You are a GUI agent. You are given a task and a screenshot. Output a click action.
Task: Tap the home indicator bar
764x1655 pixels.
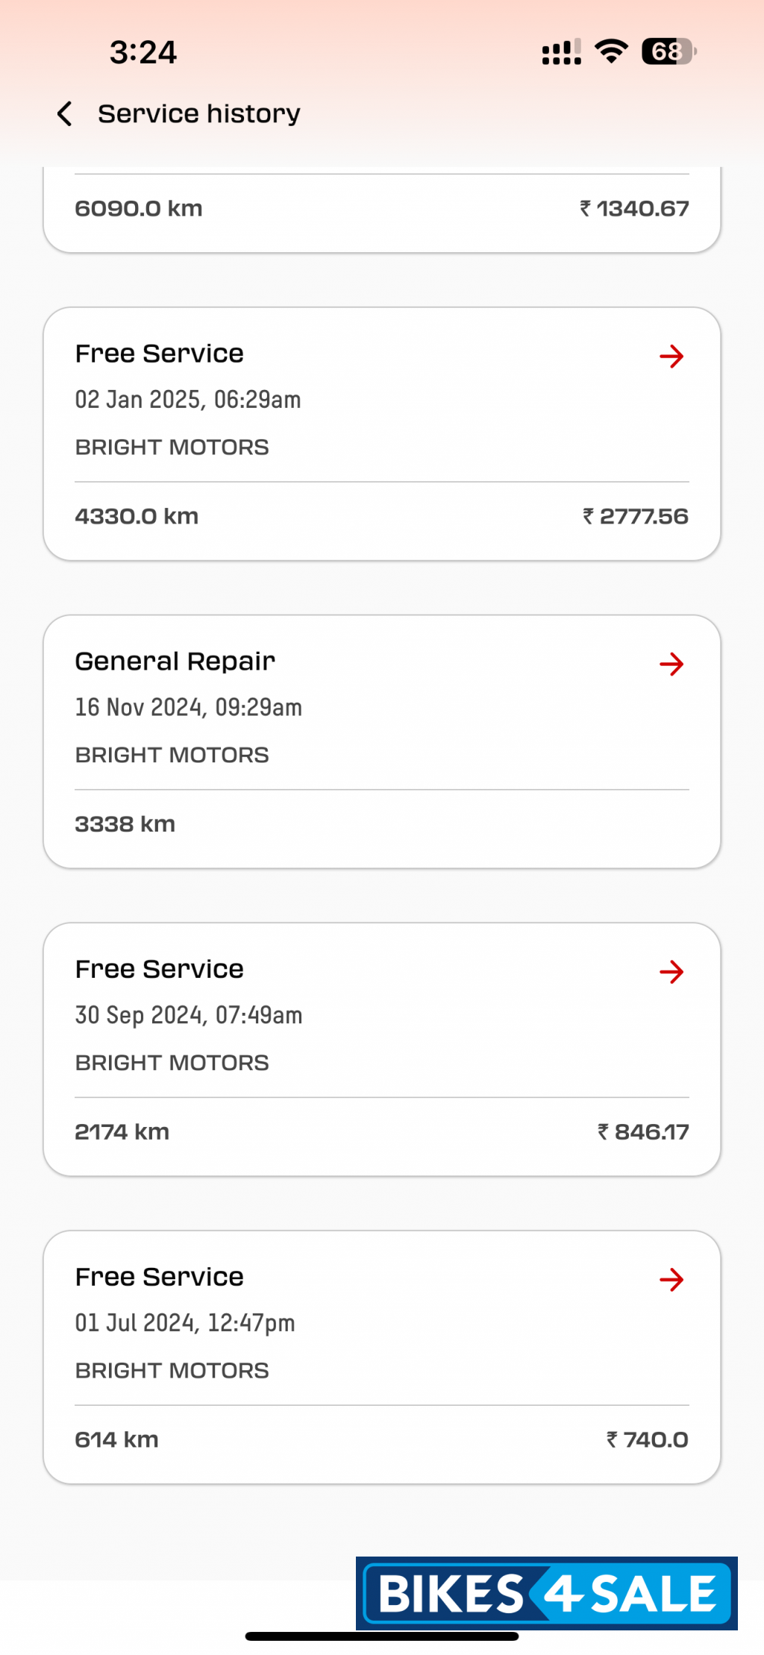click(382, 1636)
